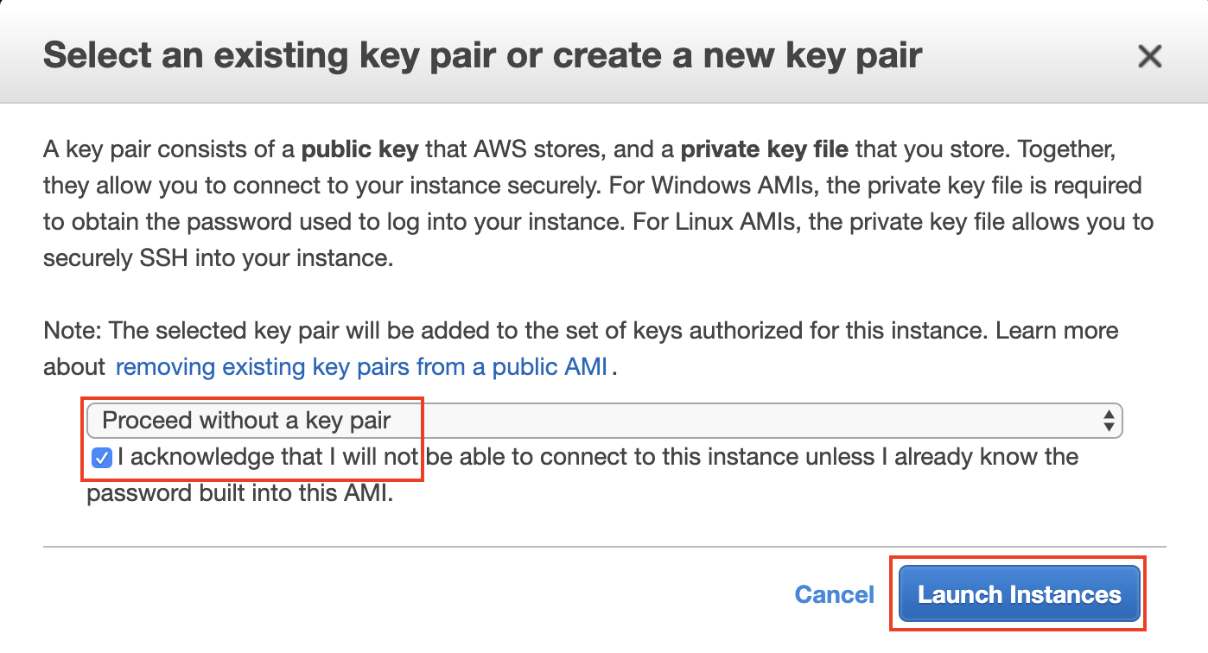Click the dialog title heading text
Viewport: 1208px width, 653px height.
tap(482, 56)
